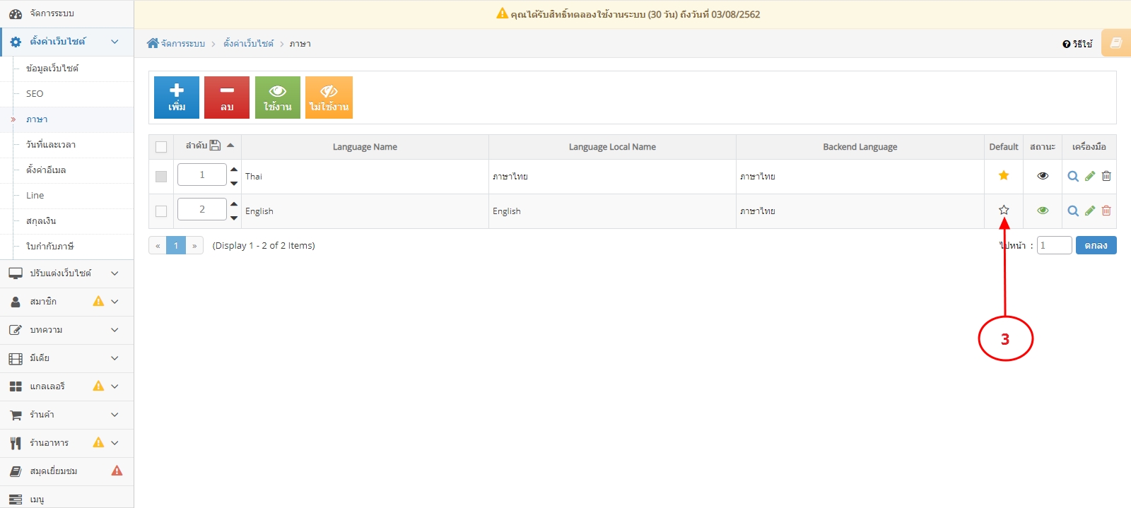Screen dimensions: 1131x508
Task: Toggle the green status eye for English
Action: (x=1043, y=211)
